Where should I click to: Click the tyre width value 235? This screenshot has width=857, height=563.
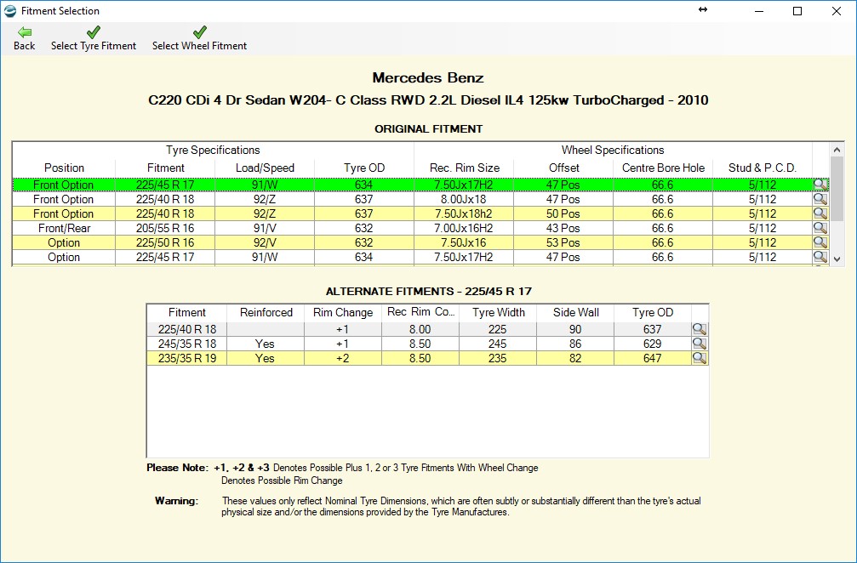498,358
